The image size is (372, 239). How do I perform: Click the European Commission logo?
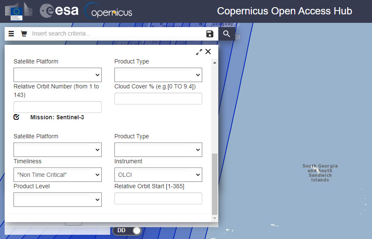click(19, 11)
